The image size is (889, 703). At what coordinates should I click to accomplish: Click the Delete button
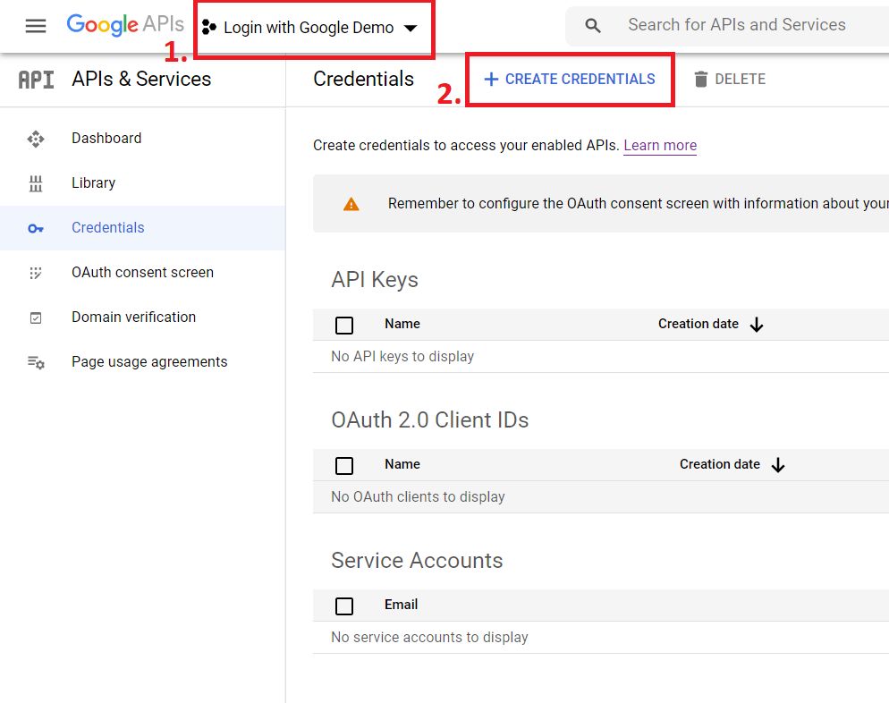coord(730,80)
